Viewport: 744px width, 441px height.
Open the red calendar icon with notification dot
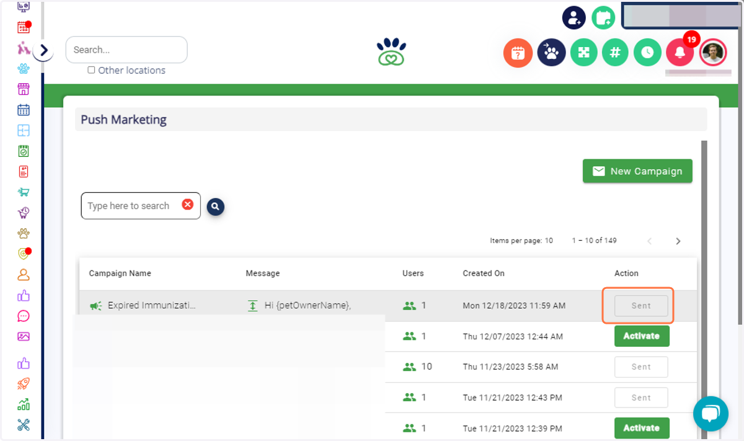click(24, 27)
